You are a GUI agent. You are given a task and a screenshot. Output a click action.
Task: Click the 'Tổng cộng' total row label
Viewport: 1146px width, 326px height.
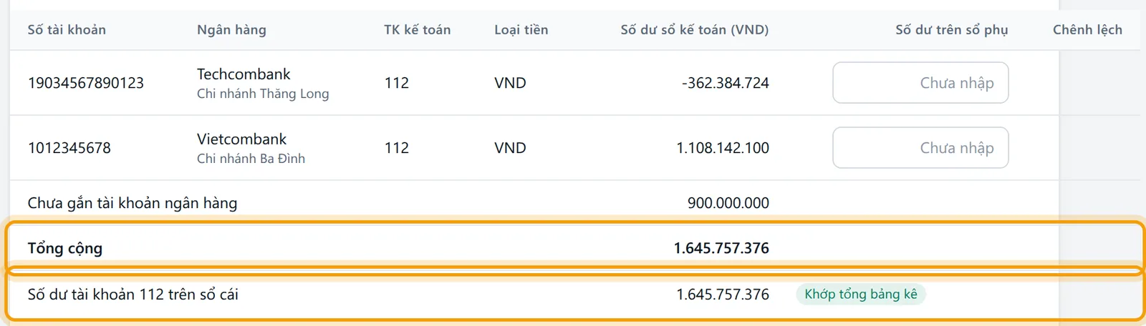65,249
